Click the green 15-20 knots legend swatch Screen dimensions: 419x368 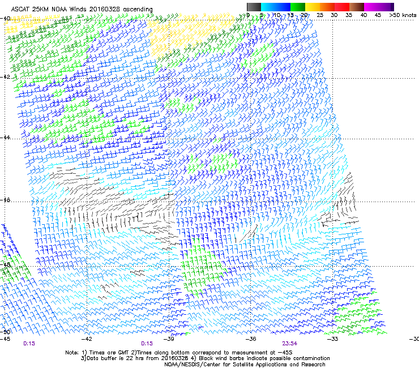298,7
